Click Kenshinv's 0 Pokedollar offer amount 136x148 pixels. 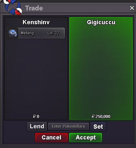(x=38, y=117)
